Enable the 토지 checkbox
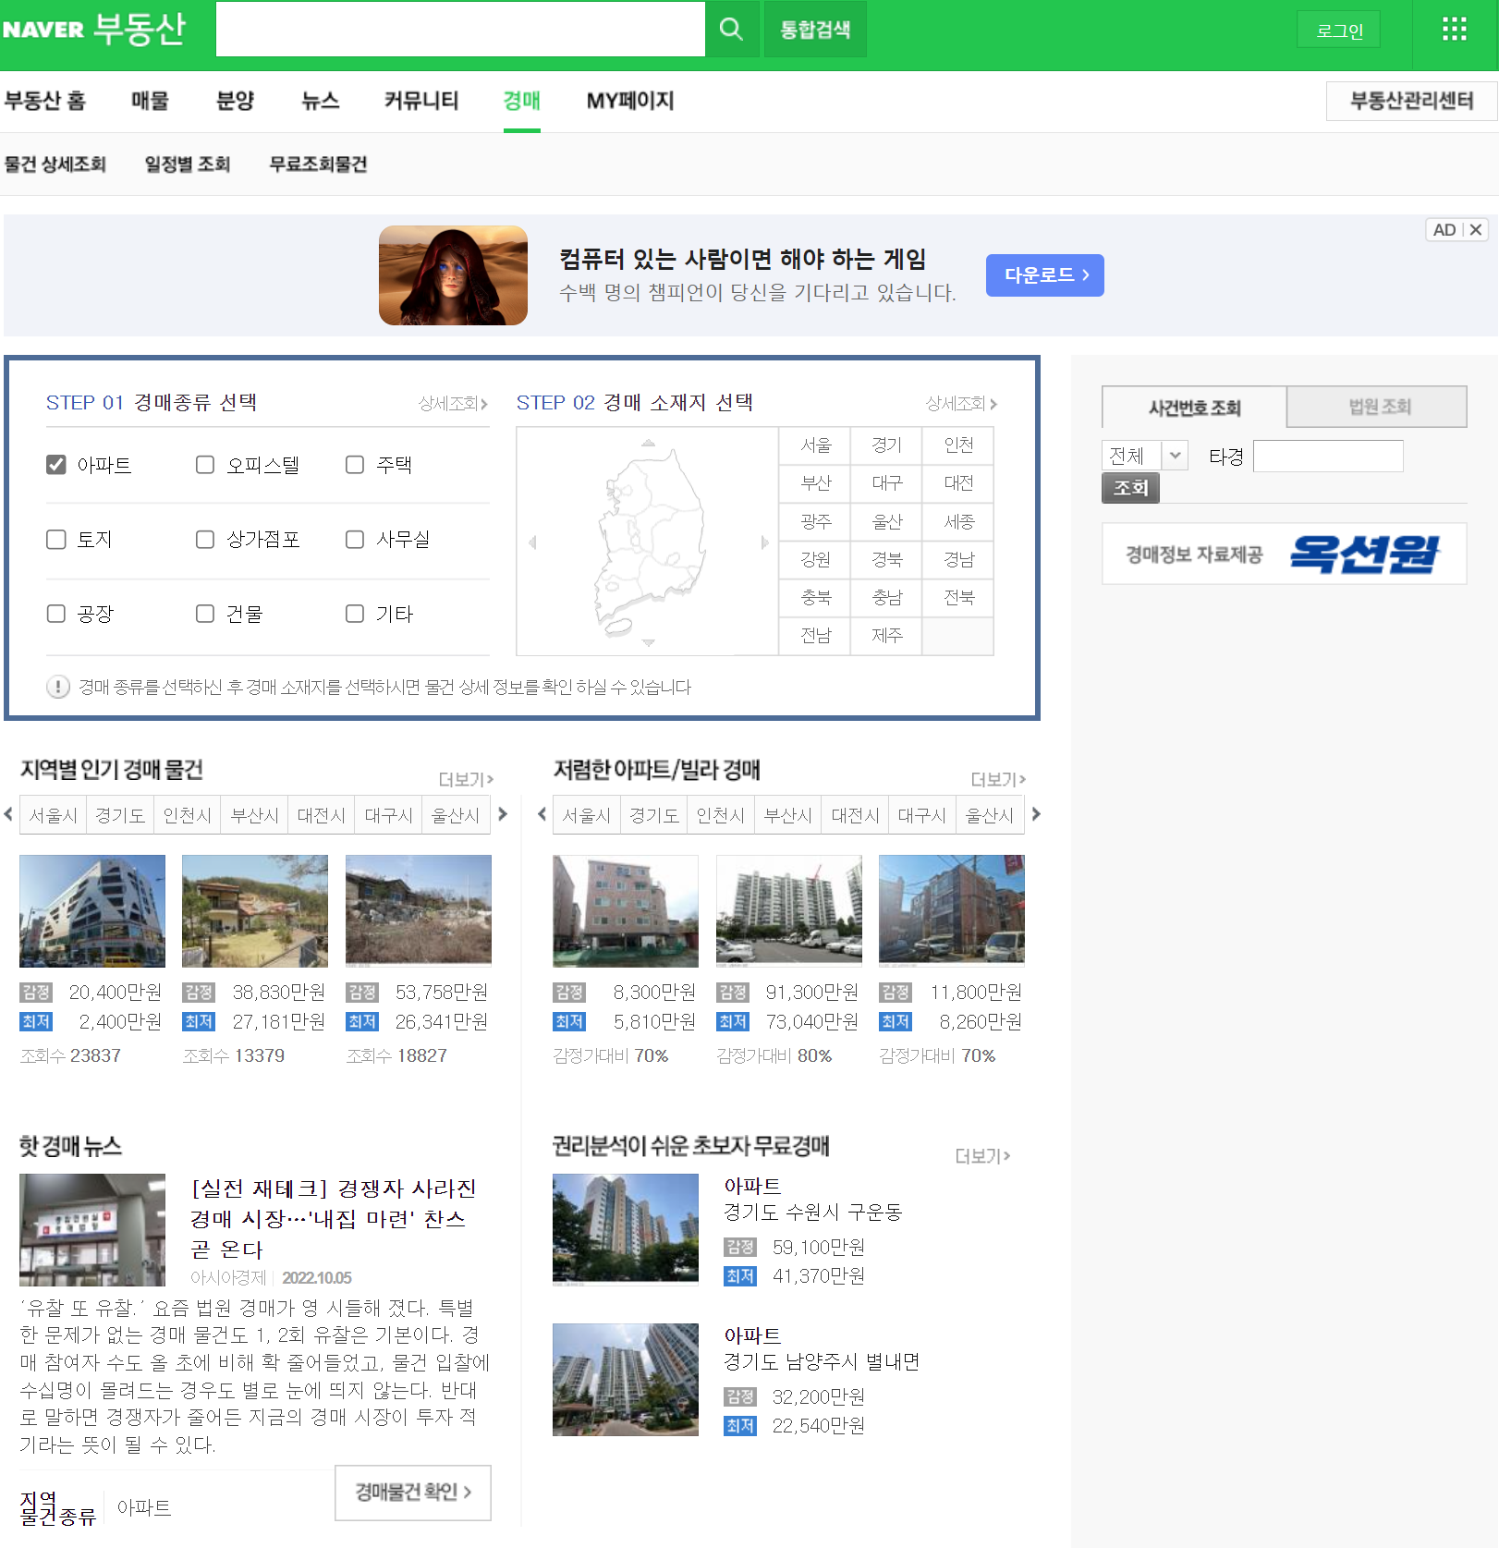The image size is (1499, 1548). tap(56, 540)
